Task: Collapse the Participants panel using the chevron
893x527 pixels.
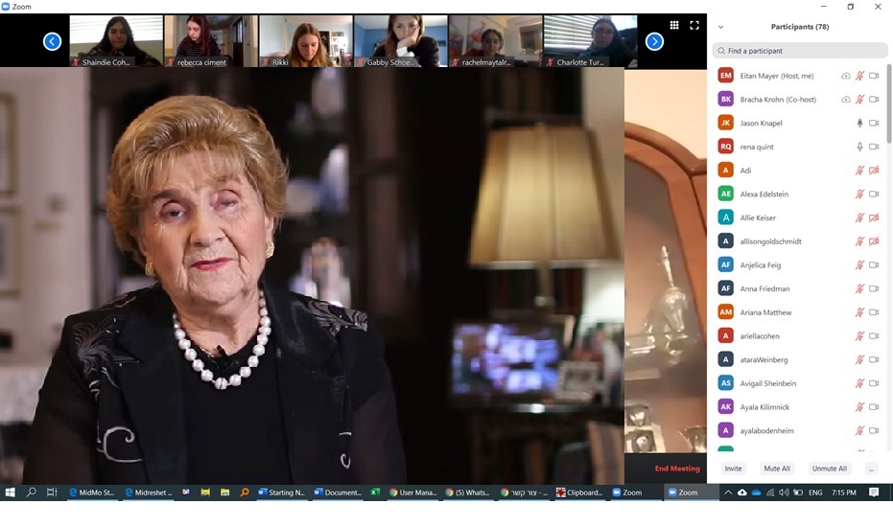Action: click(720, 27)
